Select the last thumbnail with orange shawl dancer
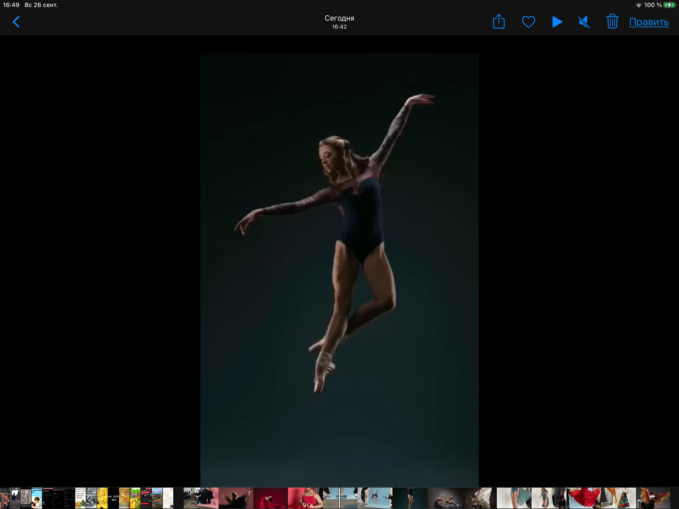 654,498
